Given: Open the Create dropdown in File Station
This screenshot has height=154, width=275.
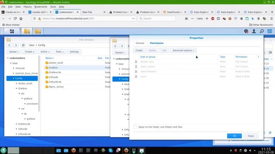Looking at the screenshot, I should point(30,52).
